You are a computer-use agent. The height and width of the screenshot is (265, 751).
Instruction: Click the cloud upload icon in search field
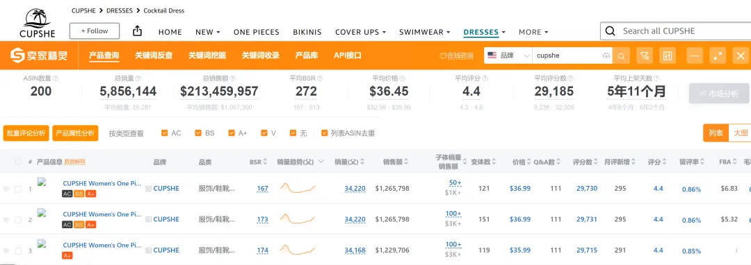(606, 56)
